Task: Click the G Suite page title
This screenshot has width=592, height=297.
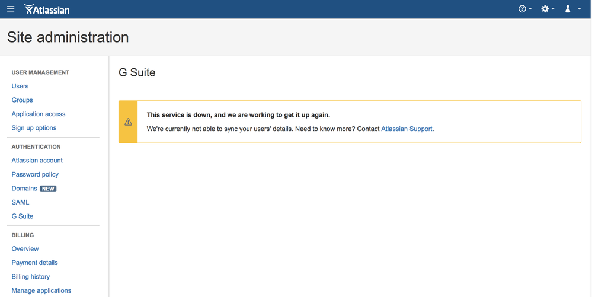Action: click(137, 72)
